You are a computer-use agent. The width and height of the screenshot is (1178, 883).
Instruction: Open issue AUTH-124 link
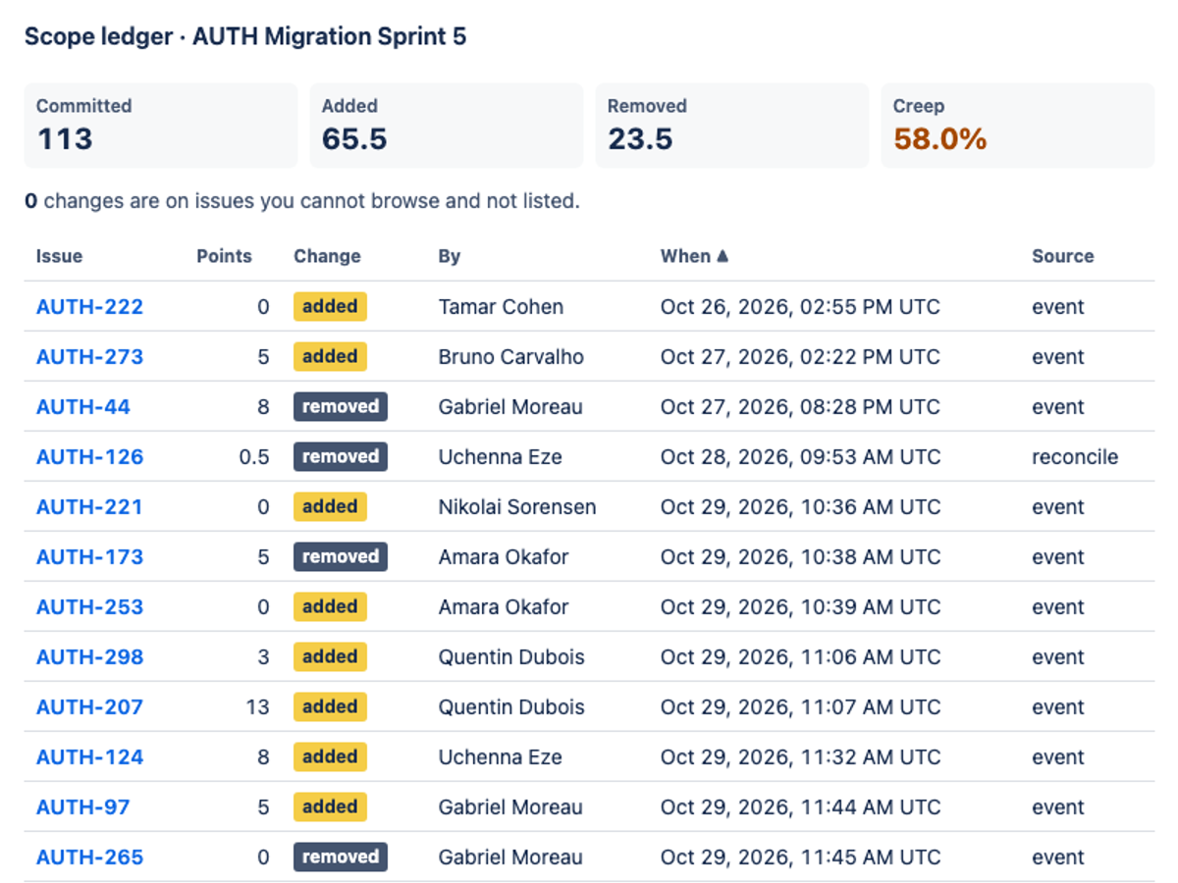[x=89, y=757]
